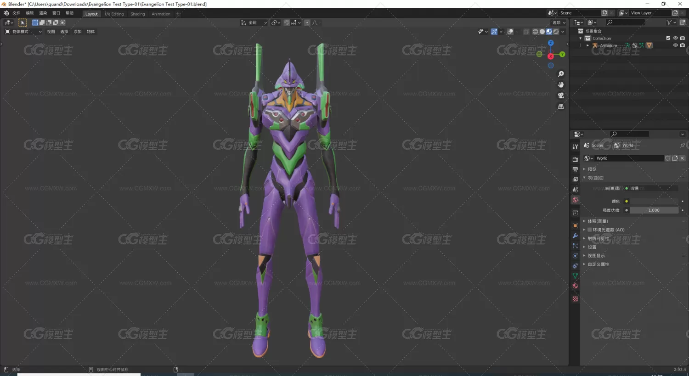689x376 pixels.
Task: Open the Physics properties tab
Action: tap(575, 256)
